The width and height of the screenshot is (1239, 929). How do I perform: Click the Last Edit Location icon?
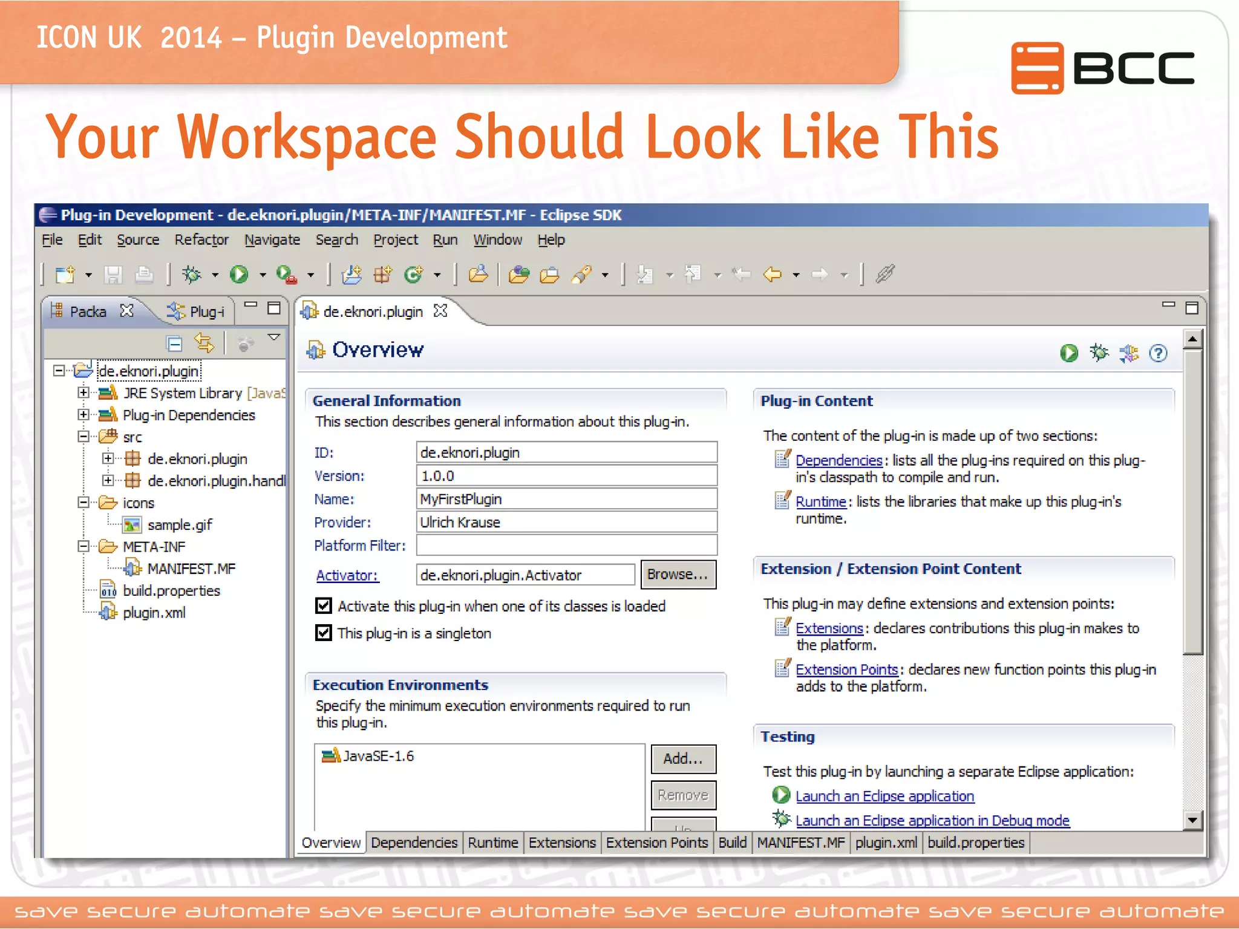[x=741, y=275]
